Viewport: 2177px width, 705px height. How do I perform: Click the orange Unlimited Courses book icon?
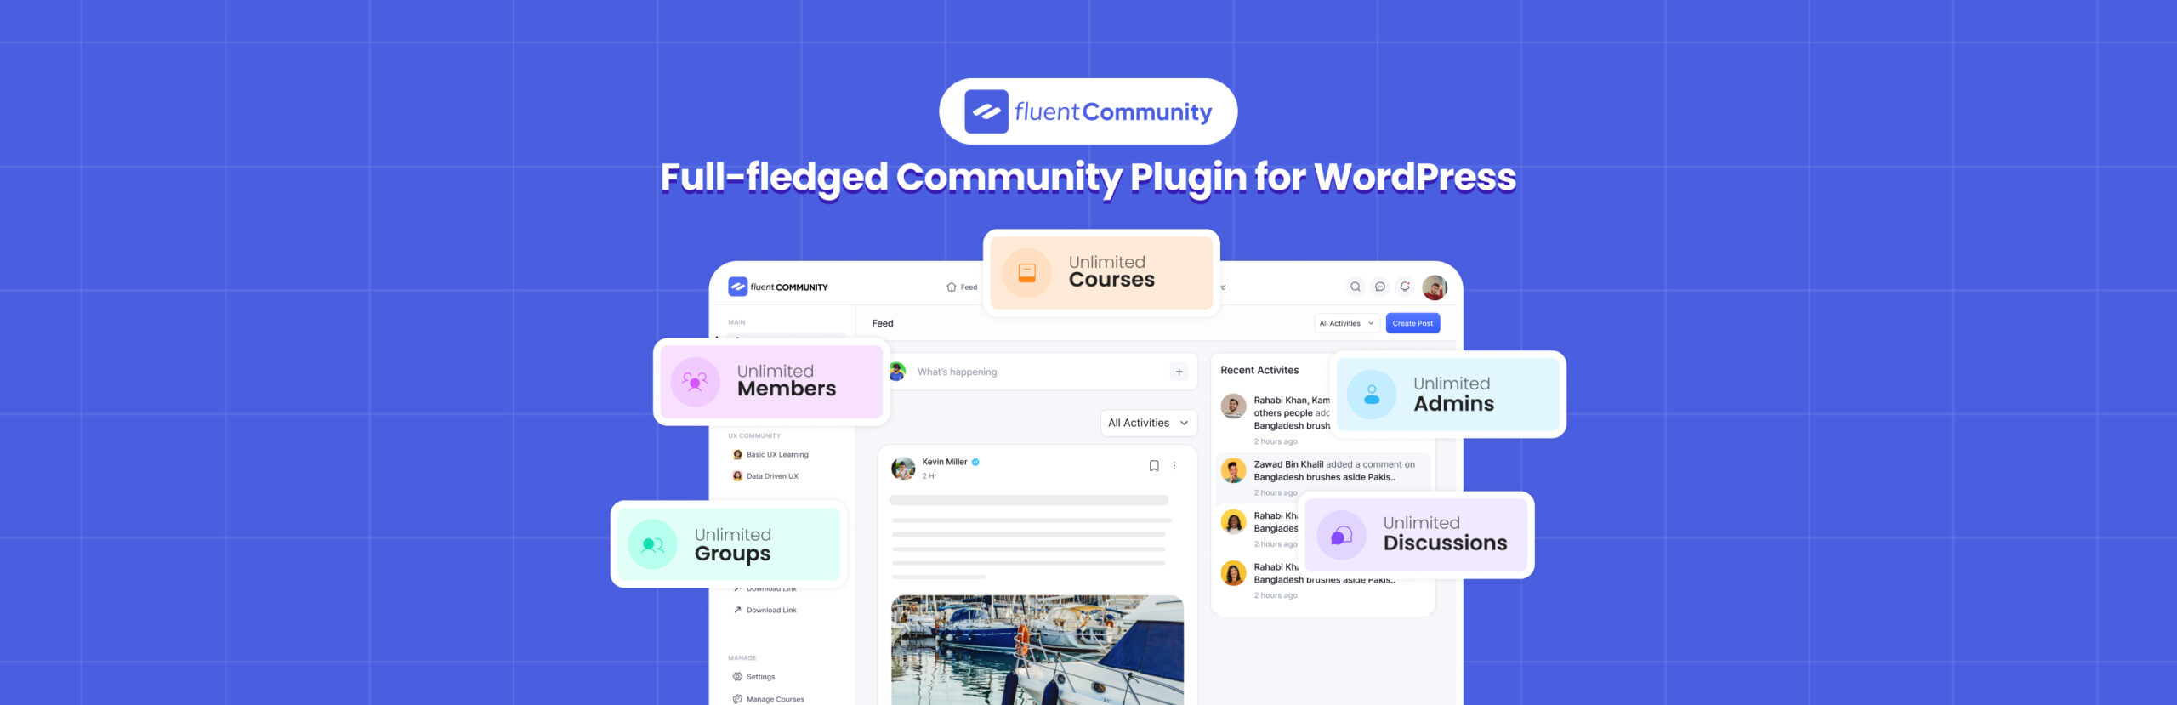[1026, 273]
